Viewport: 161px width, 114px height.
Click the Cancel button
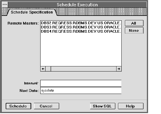pos(47,106)
